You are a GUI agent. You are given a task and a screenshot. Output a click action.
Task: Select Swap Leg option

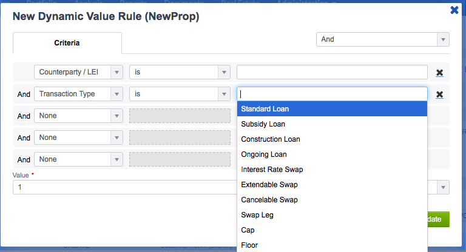click(x=332, y=215)
